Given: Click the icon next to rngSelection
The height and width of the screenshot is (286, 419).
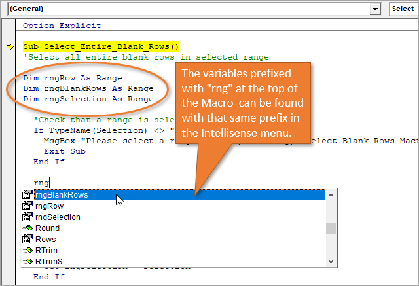Looking at the screenshot, I should coord(27,217).
